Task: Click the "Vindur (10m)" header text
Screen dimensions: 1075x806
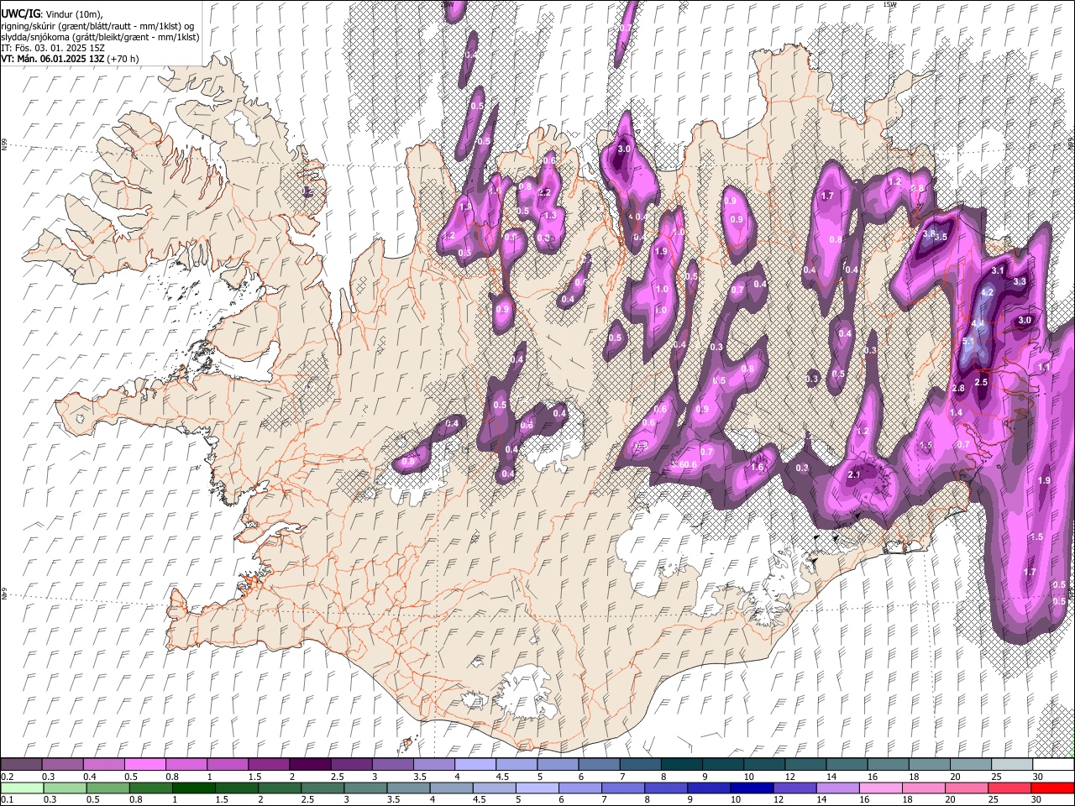Action: click(73, 14)
